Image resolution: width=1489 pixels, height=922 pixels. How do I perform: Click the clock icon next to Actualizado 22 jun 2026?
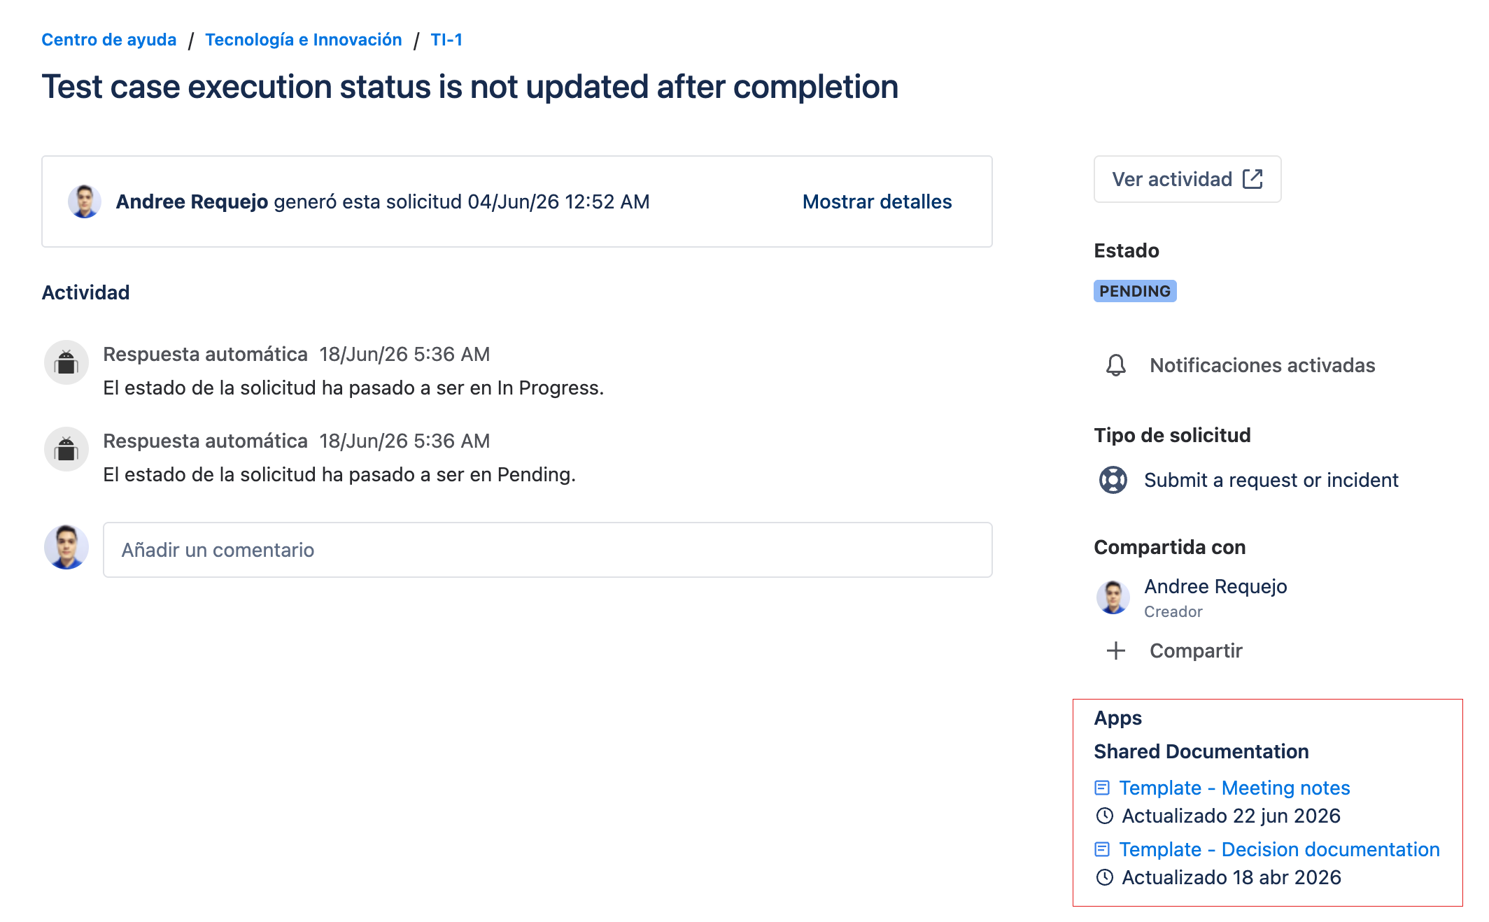click(1105, 816)
